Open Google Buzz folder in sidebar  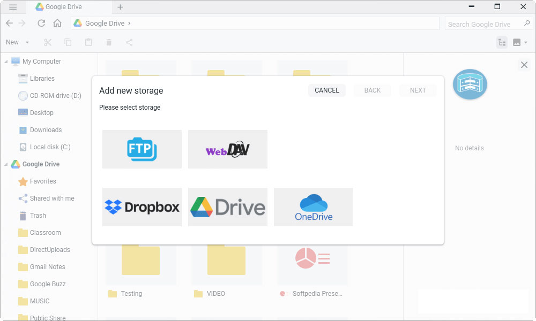coord(48,284)
